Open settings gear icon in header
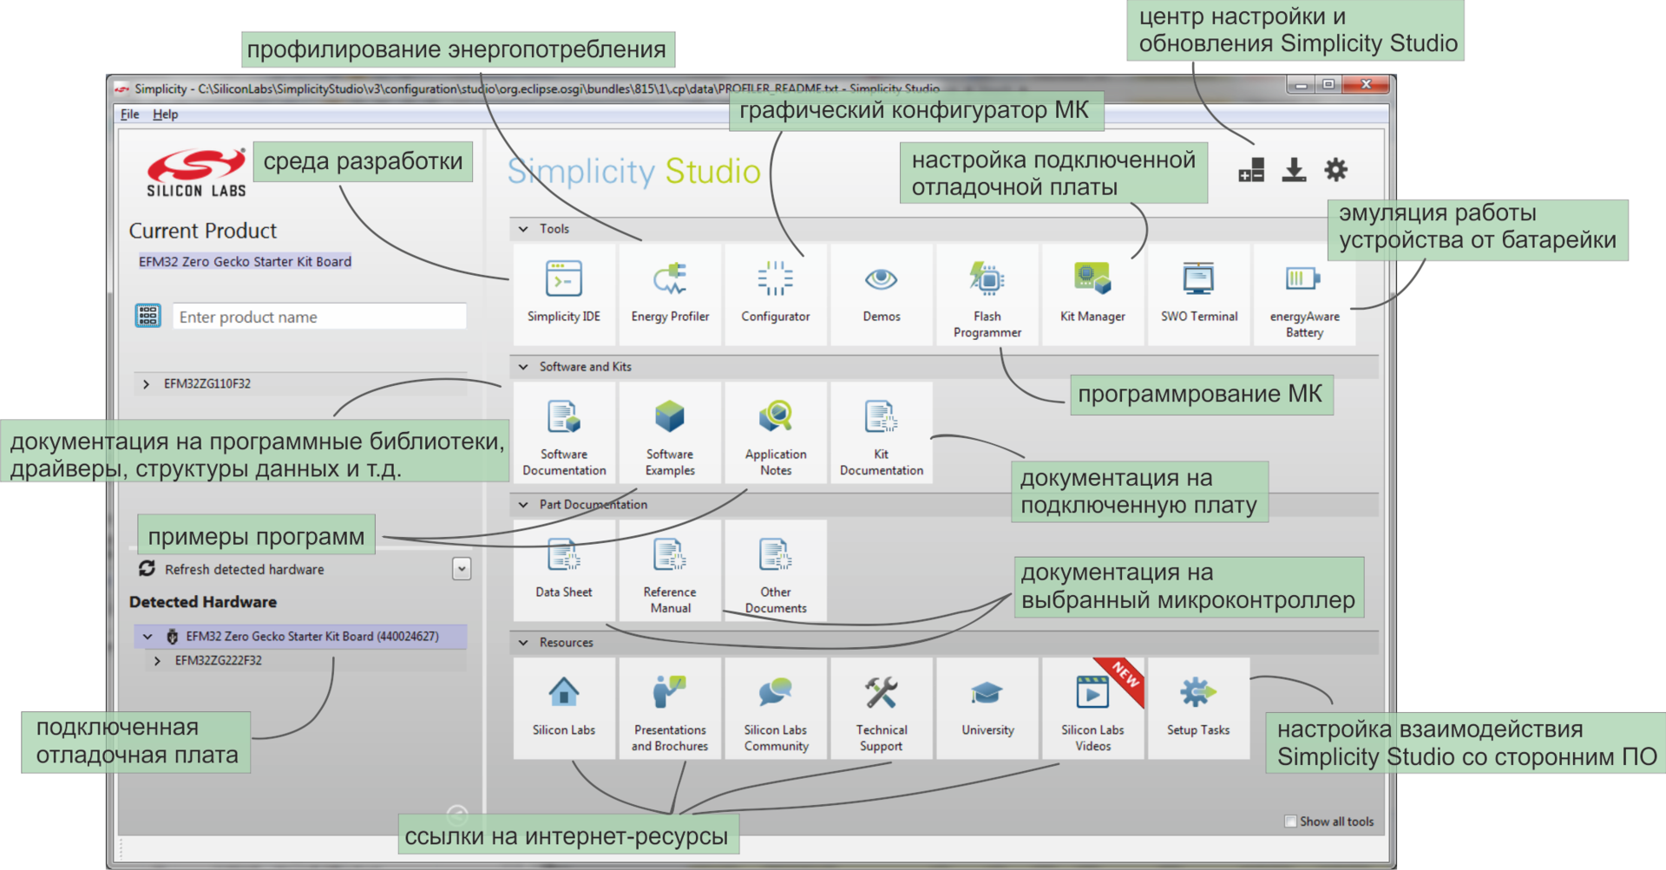 pos(1336,170)
